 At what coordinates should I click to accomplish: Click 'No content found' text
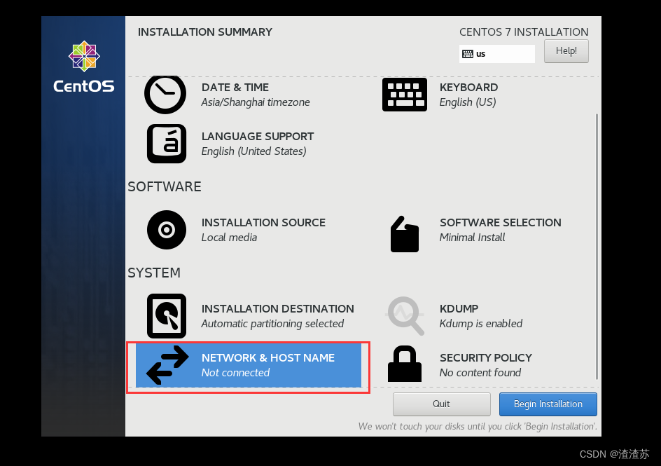click(x=480, y=372)
